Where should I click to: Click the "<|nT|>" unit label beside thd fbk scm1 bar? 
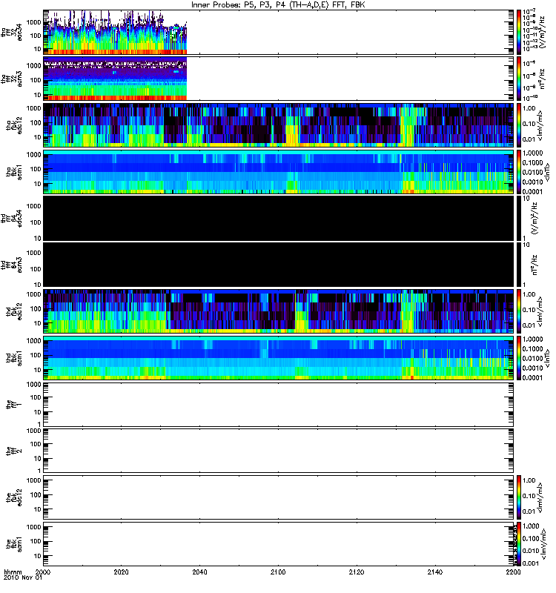[546, 358]
